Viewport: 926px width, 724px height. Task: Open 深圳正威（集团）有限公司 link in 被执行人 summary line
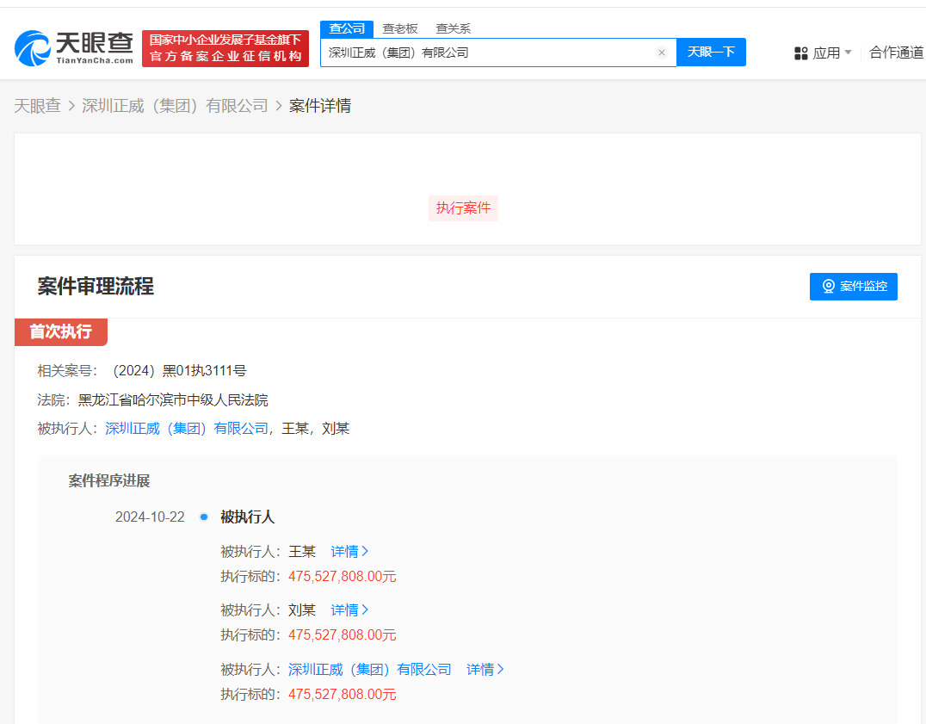coord(187,429)
